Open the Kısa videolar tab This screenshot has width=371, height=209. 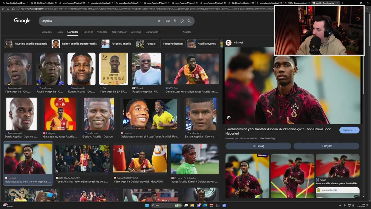119,32
